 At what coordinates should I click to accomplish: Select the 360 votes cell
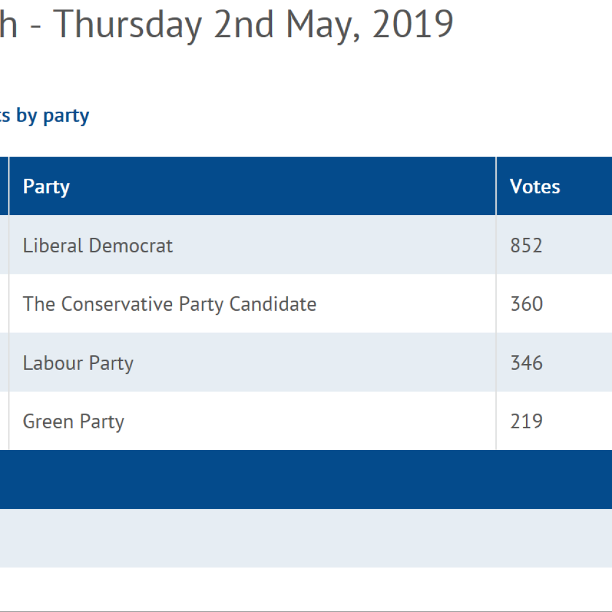(554, 304)
